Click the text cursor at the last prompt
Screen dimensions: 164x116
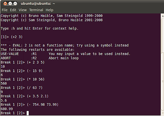[28, 113]
